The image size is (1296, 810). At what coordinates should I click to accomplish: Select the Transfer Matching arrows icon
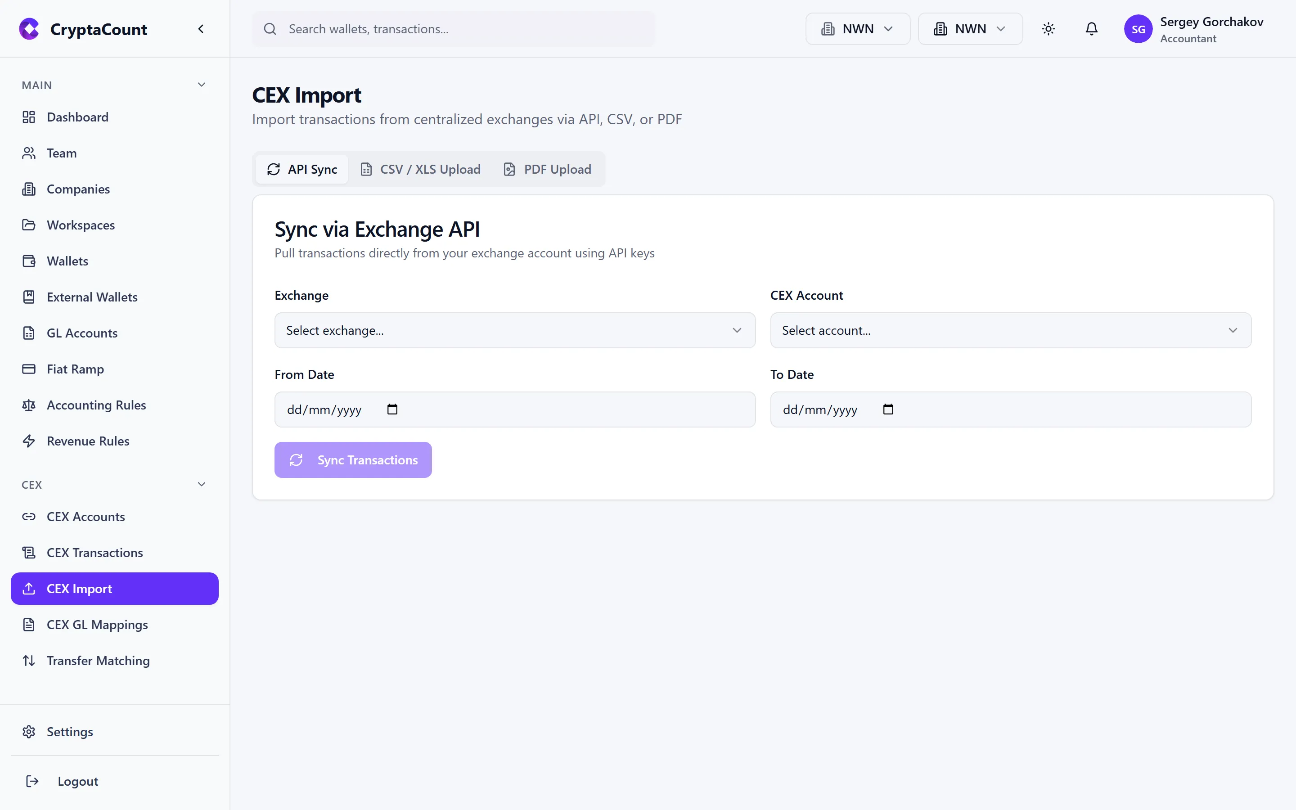click(x=29, y=661)
